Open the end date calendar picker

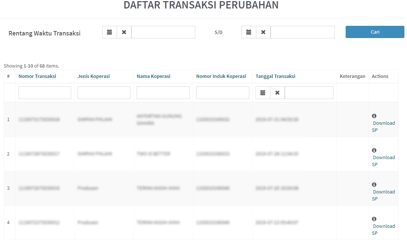click(x=249, y=32)
